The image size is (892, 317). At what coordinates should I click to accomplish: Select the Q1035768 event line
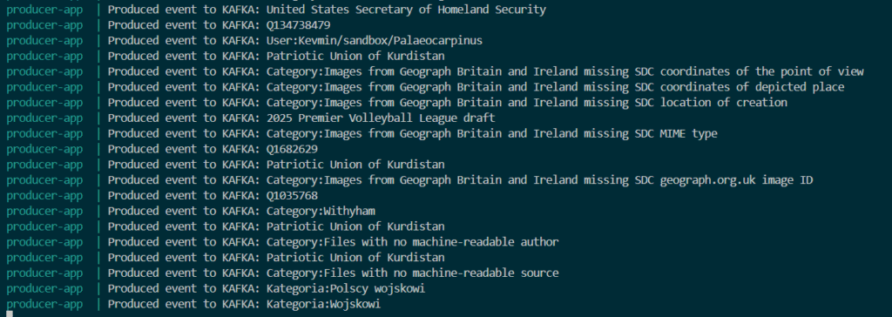(x=162, y=195)
